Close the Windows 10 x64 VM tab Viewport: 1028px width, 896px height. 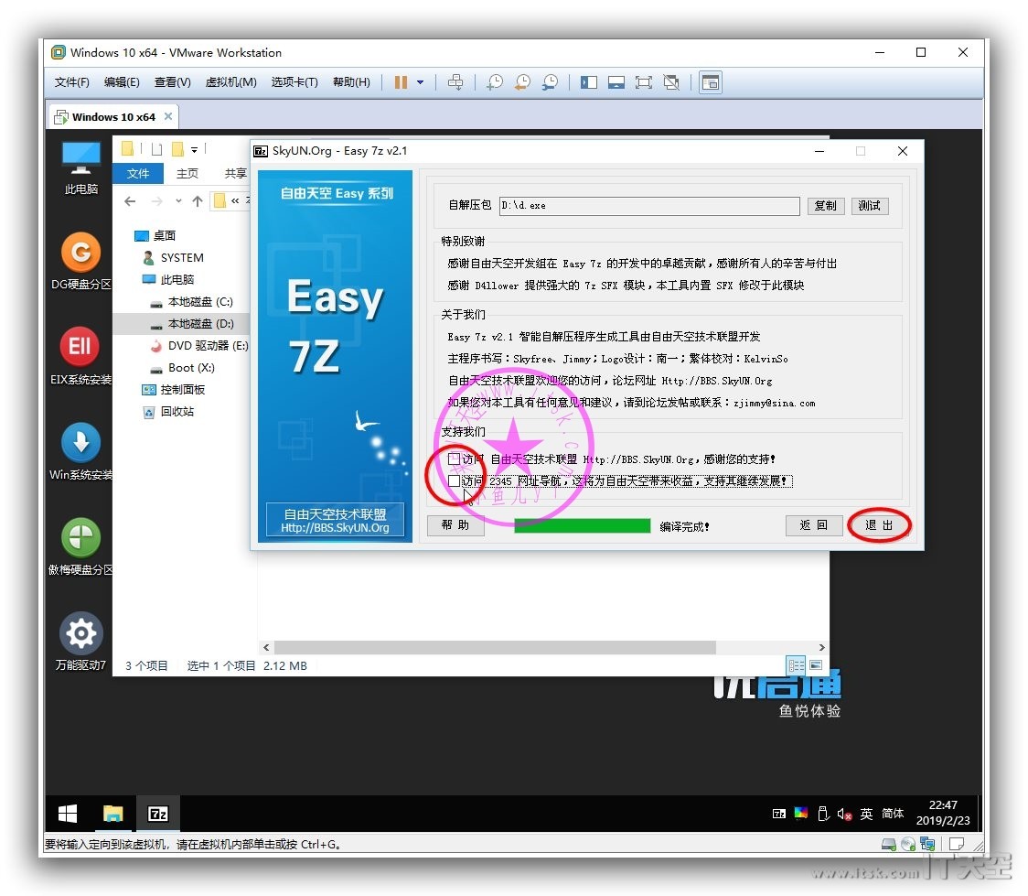point(168,116)
